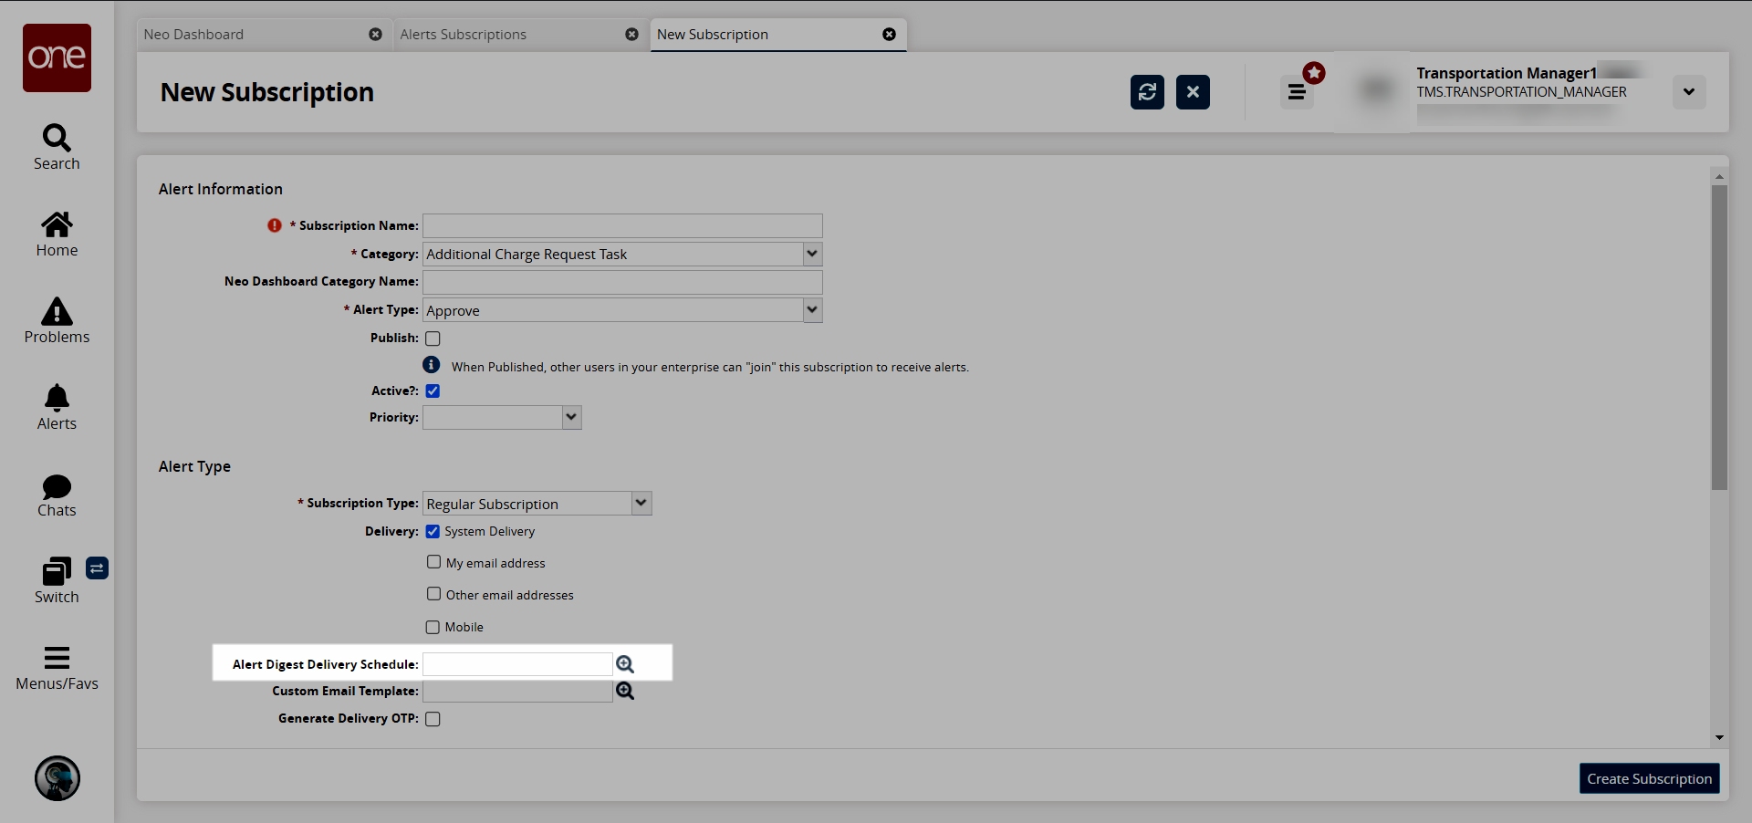Image resolution: width=1752 pixels, height=823 pixels.
Task: Enable the Publish checkbox
Action: [x=433, y=339]
